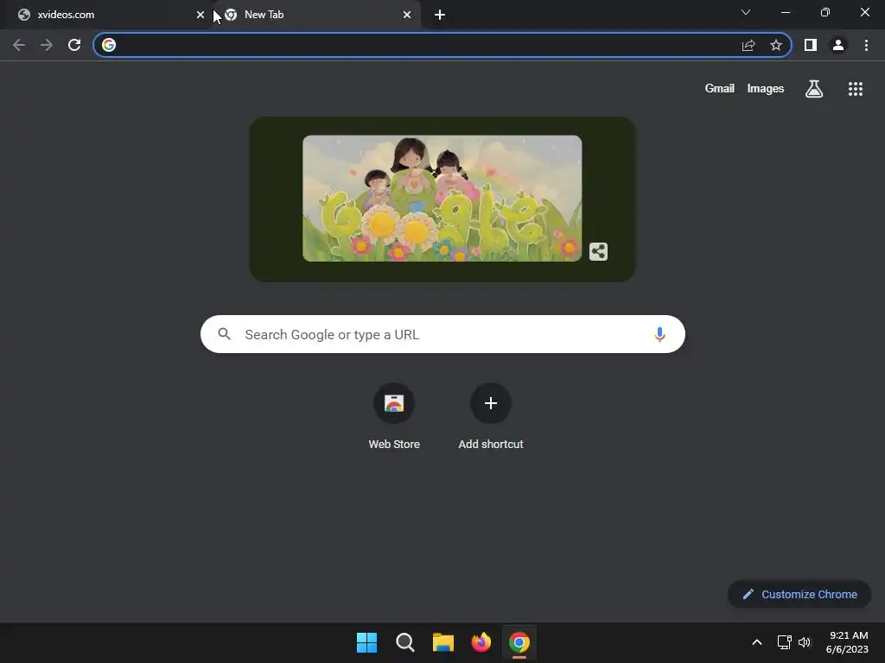This screenshot has width=885, height=663.
Task: Add a new shortcut
Action: [x=491, y=417]
